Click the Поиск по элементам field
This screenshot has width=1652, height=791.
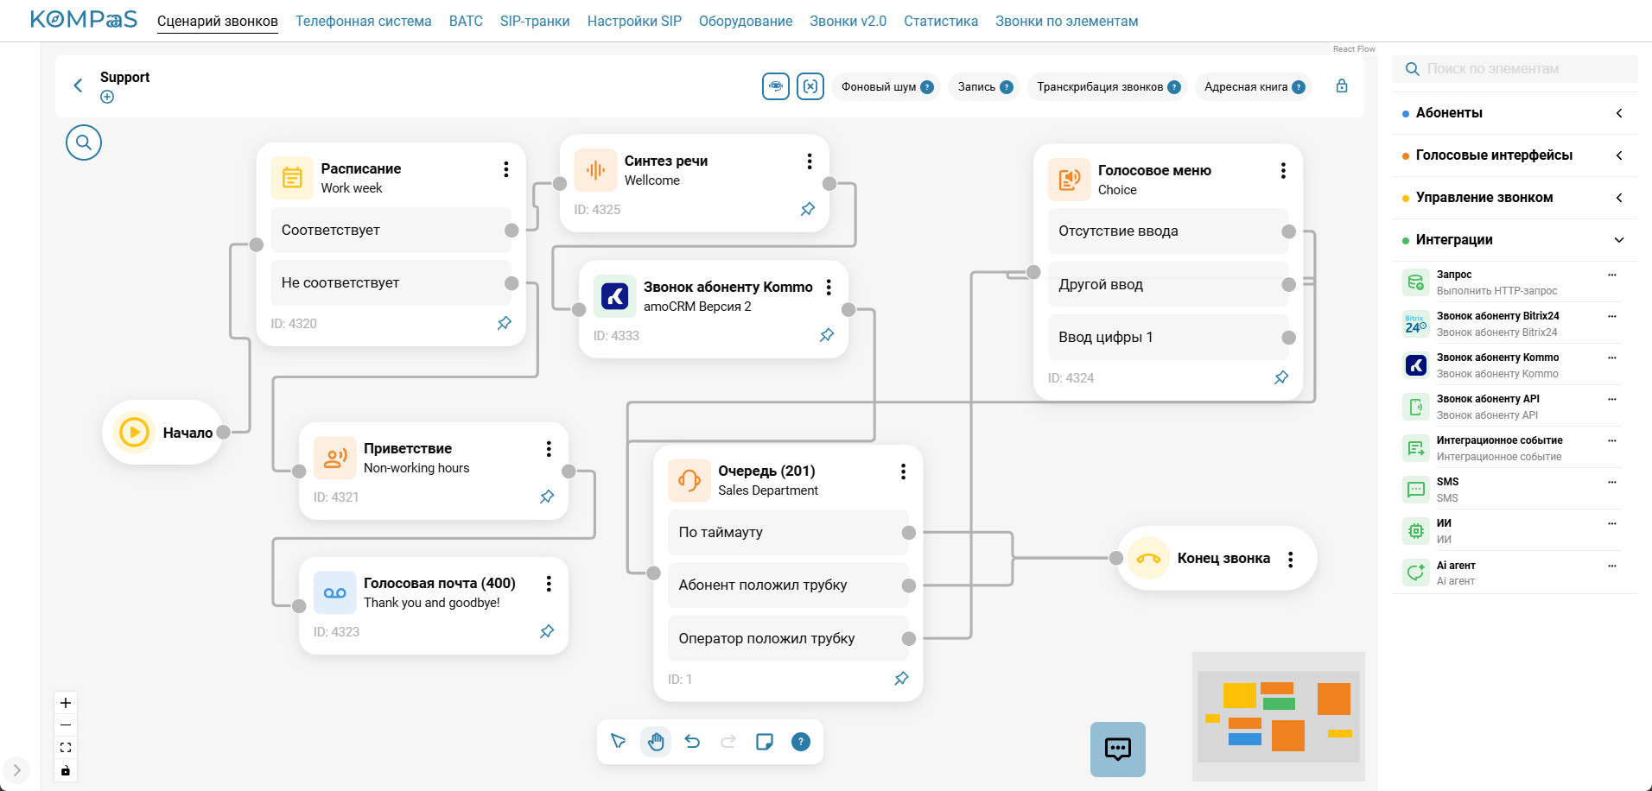click(x=1515, y=69)
